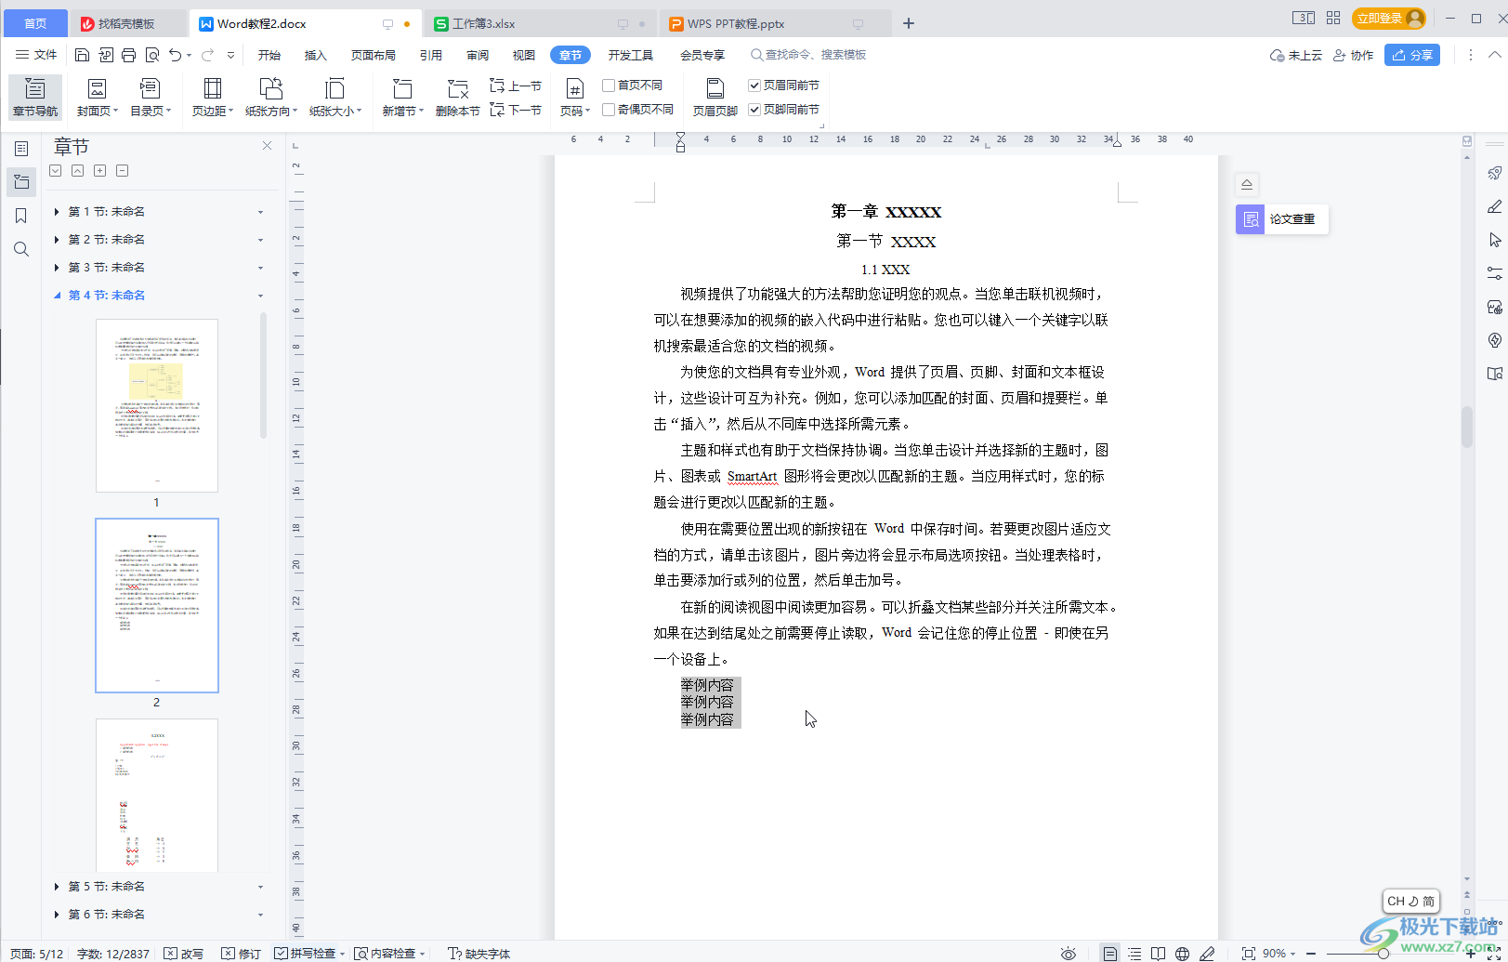Click the writing mode pen icon in status bar
The image size is (1508, 962).
tap(1207, 954)
